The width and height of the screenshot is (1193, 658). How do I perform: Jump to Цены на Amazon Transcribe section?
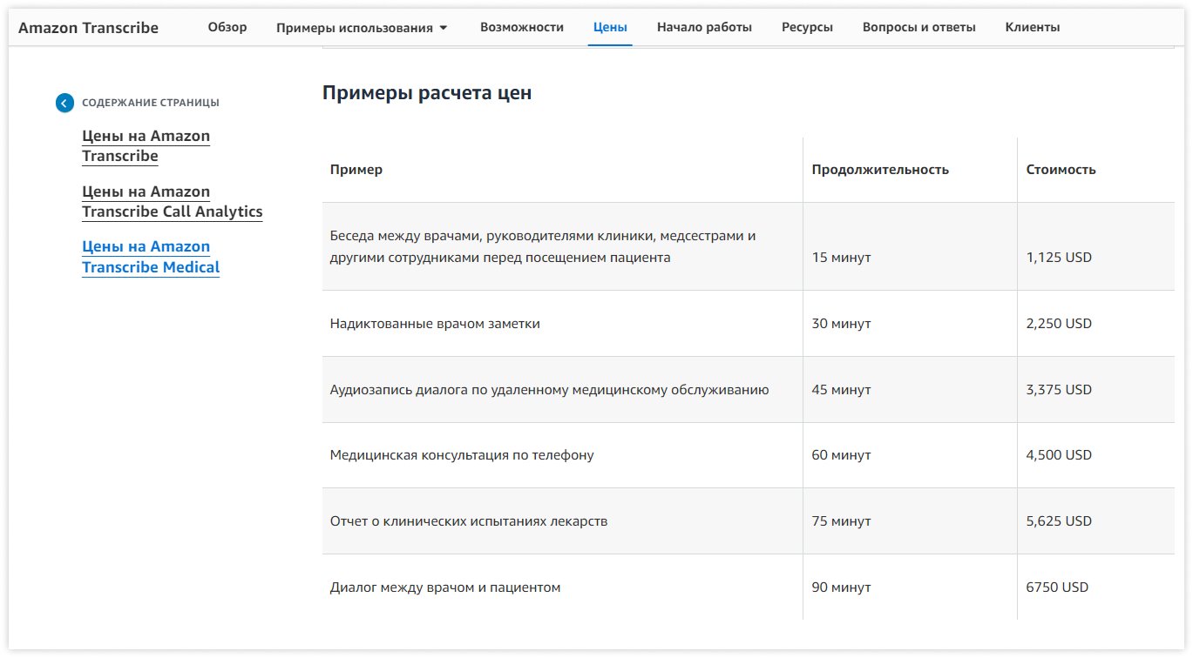click(146, 146)
